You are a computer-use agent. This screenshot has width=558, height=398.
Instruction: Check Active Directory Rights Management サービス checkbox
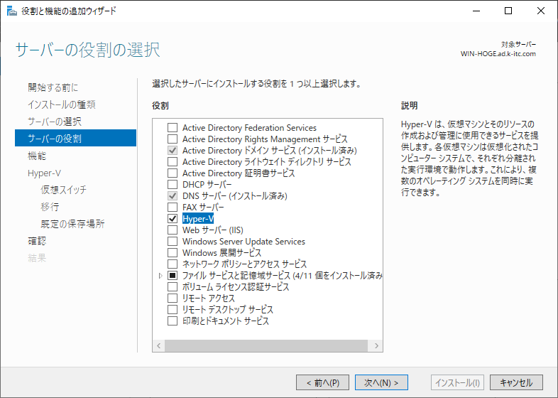pyautogui.click(x=173, y=139)
